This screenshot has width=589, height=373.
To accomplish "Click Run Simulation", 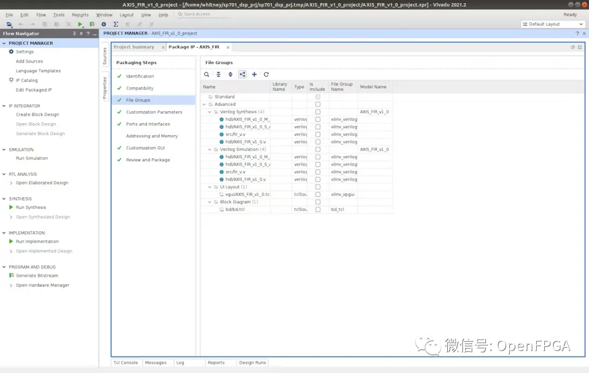I will pos(32,158).
